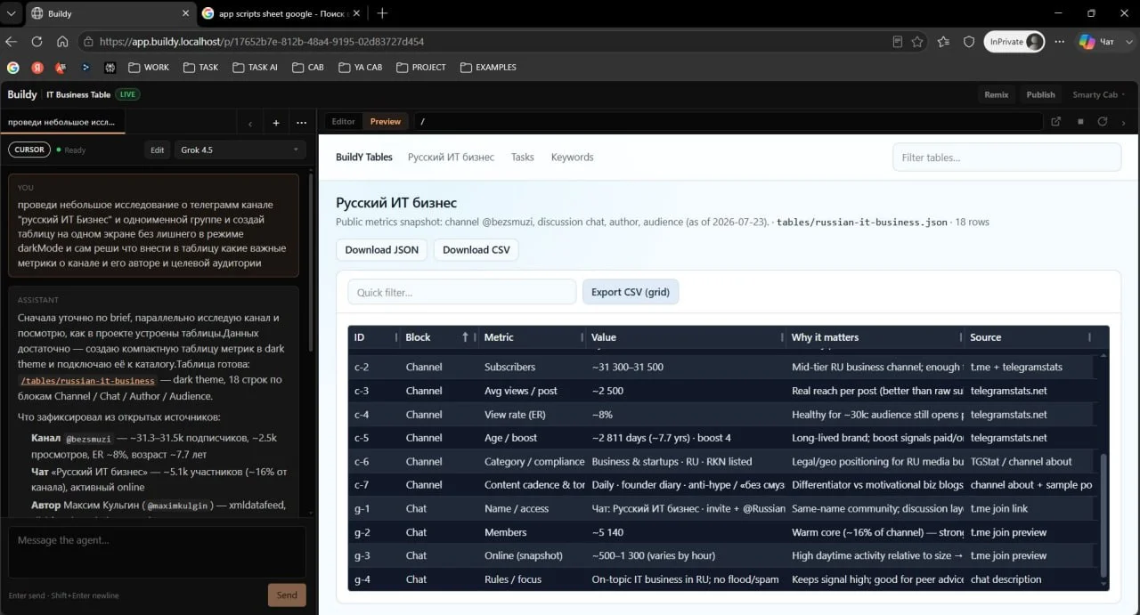The width and height of the screenshot is (1140, 615).
Task: Click the Publish button
Action: pos(1040,94)
